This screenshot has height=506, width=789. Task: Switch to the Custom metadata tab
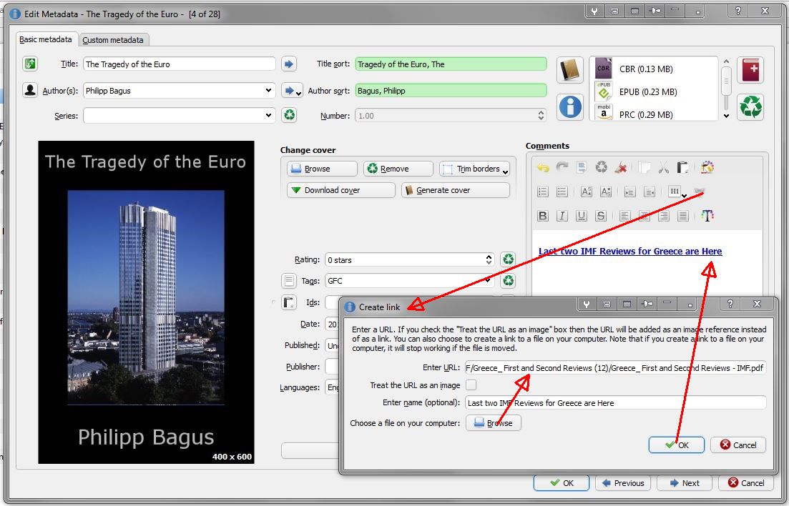113,40
